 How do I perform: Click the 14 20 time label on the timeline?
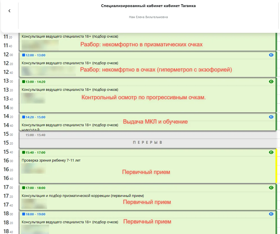point(8,116)
